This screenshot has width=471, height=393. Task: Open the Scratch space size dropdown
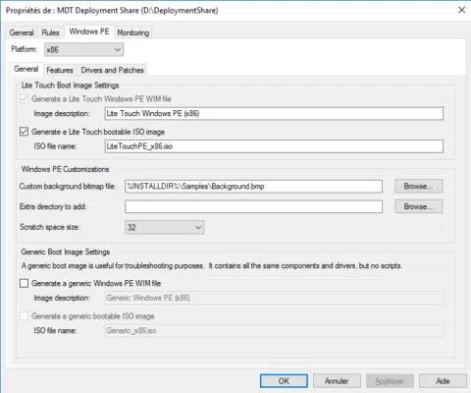click(x=165, y=227)
